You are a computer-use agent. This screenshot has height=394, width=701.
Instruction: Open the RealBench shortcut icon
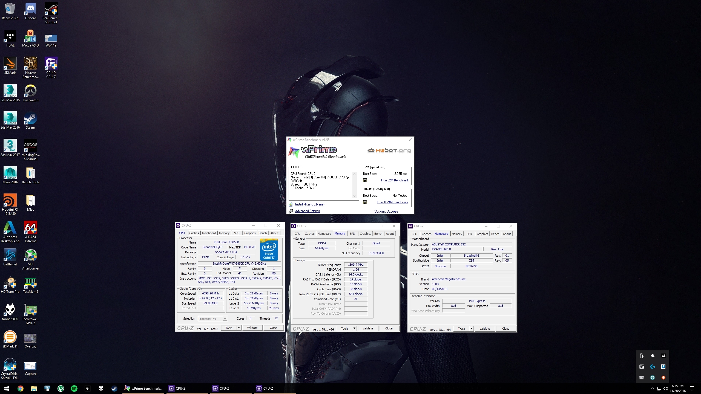[51, 13]
